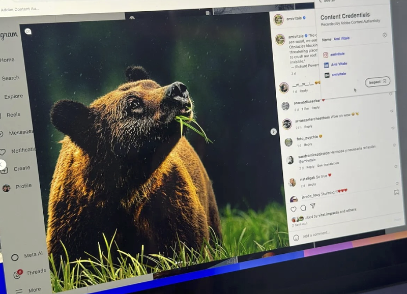Open sandramirezgiraldo commenter avatar
This screenshot has width=407, height=294.
tap(290, 160)
